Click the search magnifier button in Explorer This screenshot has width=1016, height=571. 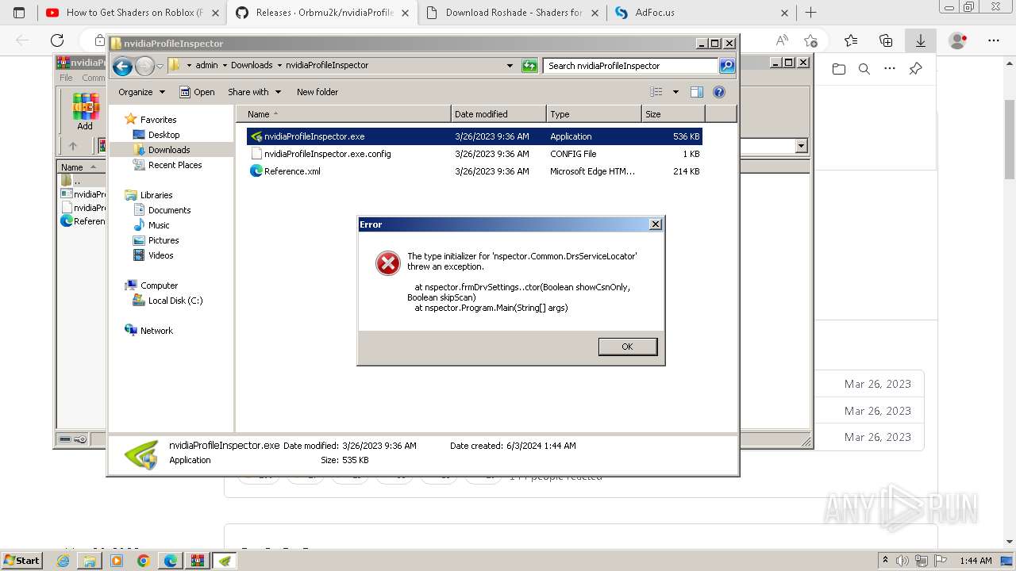pyautogui.click(x=727, y=66)
